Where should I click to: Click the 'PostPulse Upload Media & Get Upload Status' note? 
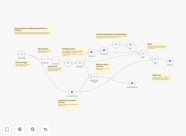[112, 36]
